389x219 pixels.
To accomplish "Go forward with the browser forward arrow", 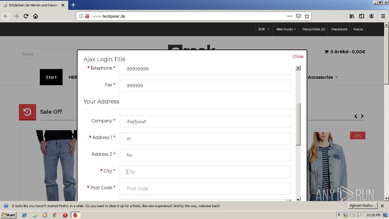I will tap(16, 16).
